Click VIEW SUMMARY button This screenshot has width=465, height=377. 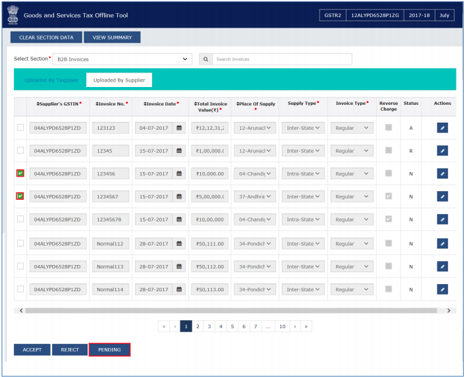112,38
